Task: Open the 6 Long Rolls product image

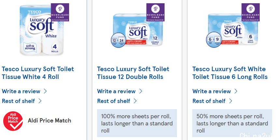Action: pyautogui.click(x=232, y=30)
